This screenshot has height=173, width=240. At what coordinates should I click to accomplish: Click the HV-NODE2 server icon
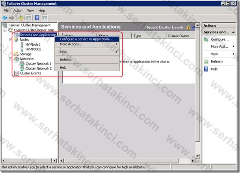[22, 49]
